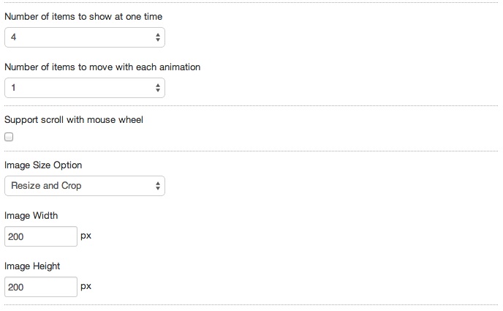
Task: Click the value "1" in the animation select
Action: click(x=14, y=88)
